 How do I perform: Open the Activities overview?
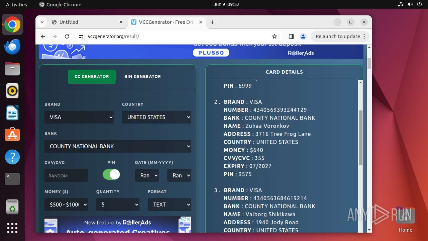point(16,4)
